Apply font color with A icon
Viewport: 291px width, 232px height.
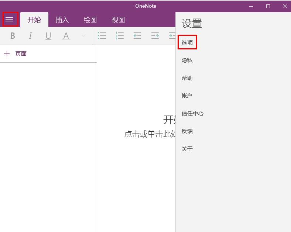(x=66, y=36)
